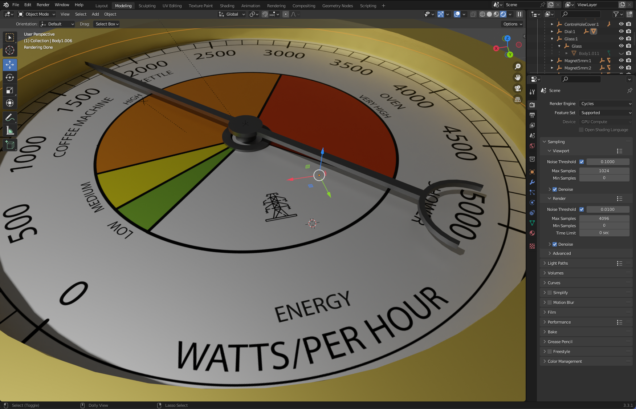
Task: Open the Tool properties tab
Action: [532, 92]
